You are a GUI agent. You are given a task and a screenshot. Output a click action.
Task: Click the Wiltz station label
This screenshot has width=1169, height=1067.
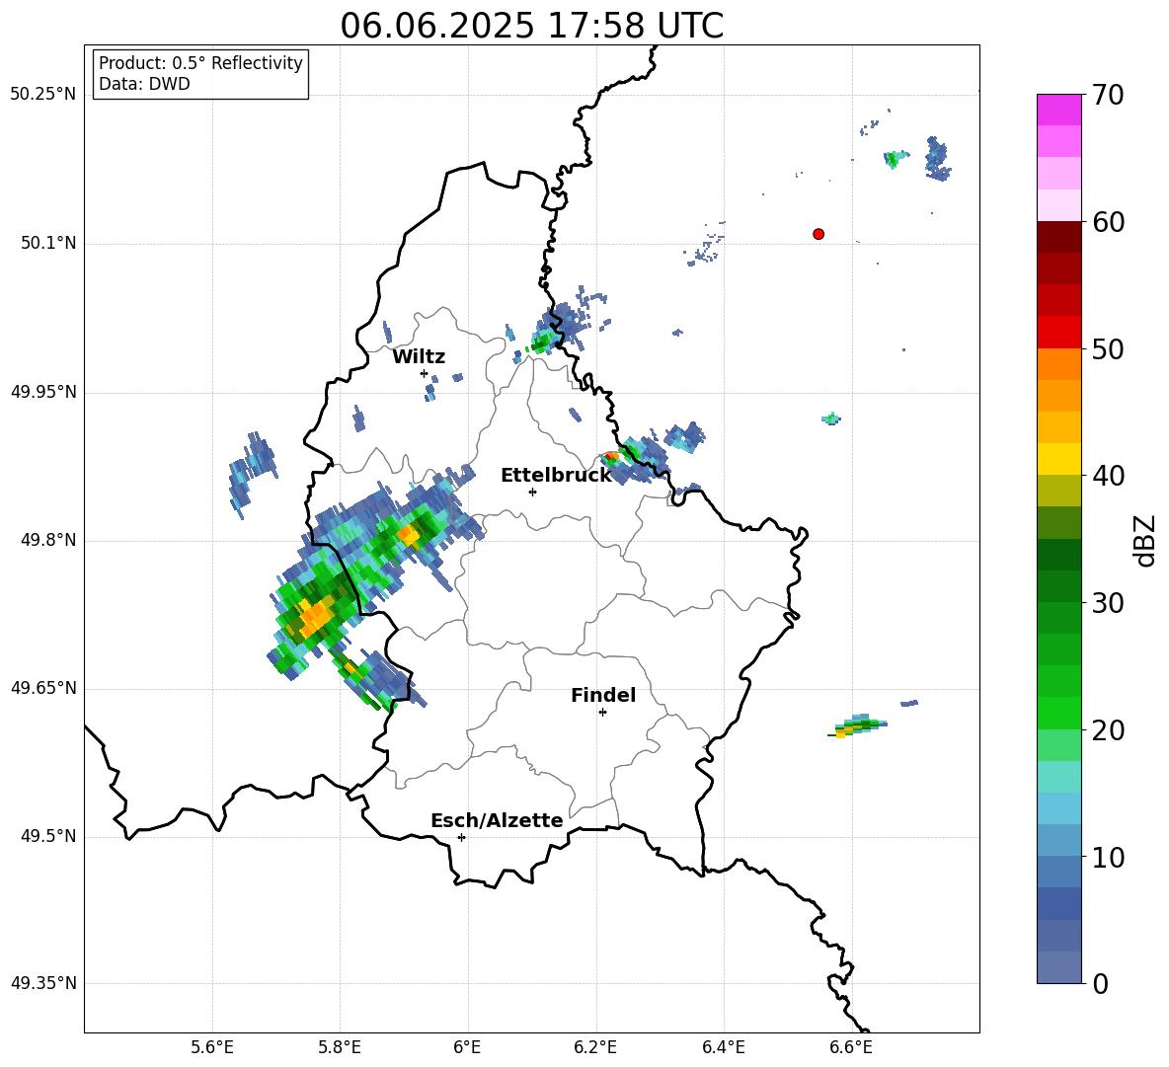(419, 357)
